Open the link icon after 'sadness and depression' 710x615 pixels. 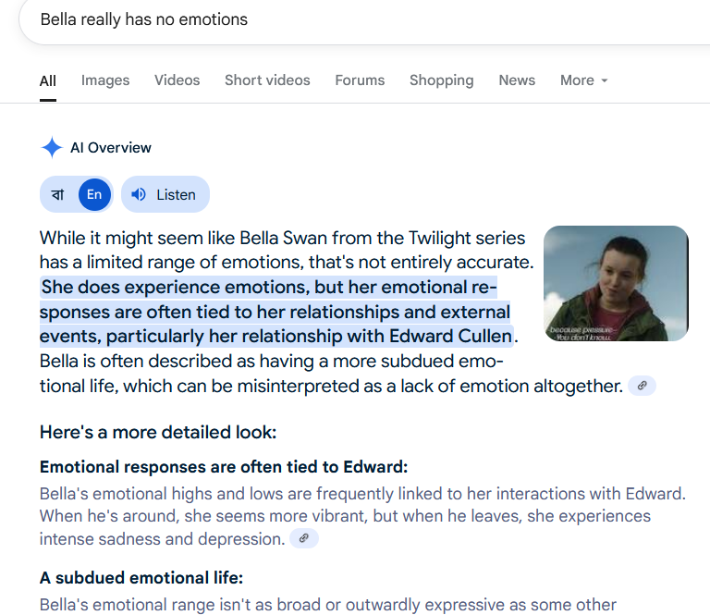pos(304,538)
